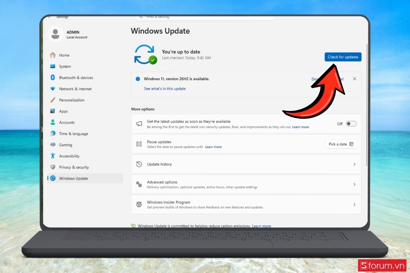Click the Privacy & security shield icon

point(53,167)
